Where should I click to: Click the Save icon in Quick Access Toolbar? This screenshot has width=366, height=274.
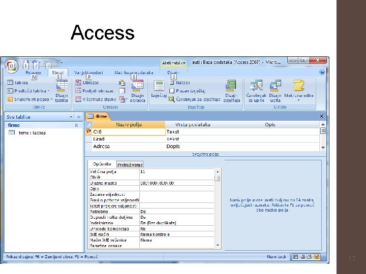point(26,63)
